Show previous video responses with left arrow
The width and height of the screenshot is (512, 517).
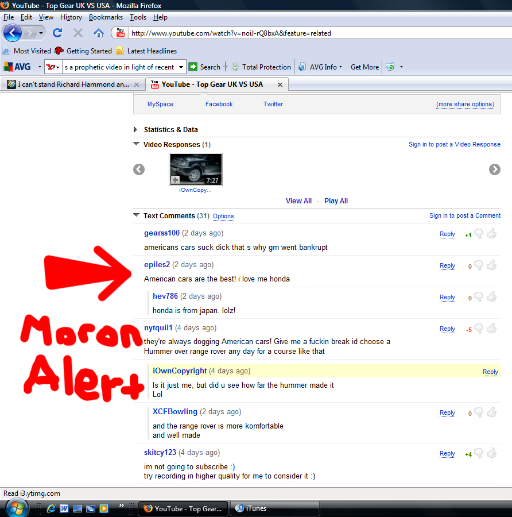pos(139,169)
